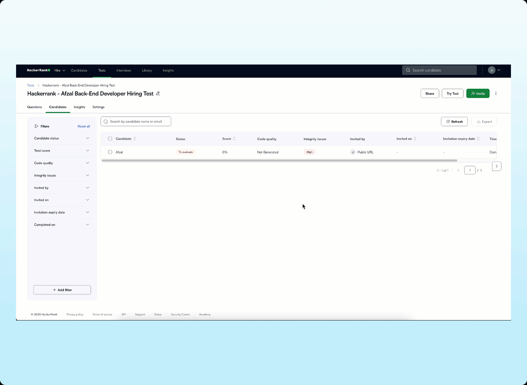Open the Hire product dropdown
The image size is (527, 385).
pyautogui.click(x=60, y=70)
